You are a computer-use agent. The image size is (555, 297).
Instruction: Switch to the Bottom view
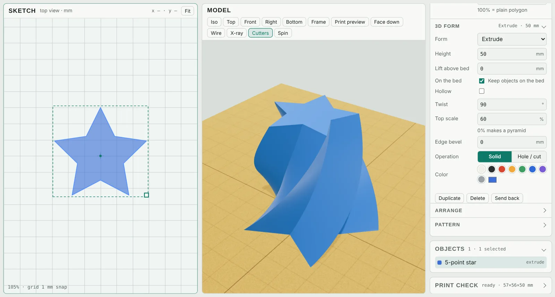click(294, 22)
